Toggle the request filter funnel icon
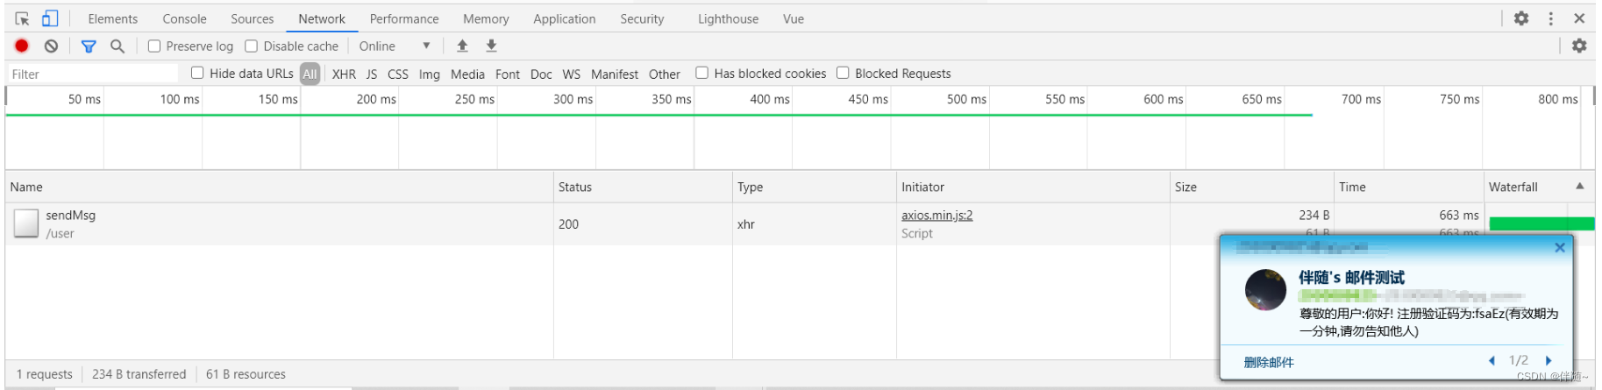 point(89,46)
